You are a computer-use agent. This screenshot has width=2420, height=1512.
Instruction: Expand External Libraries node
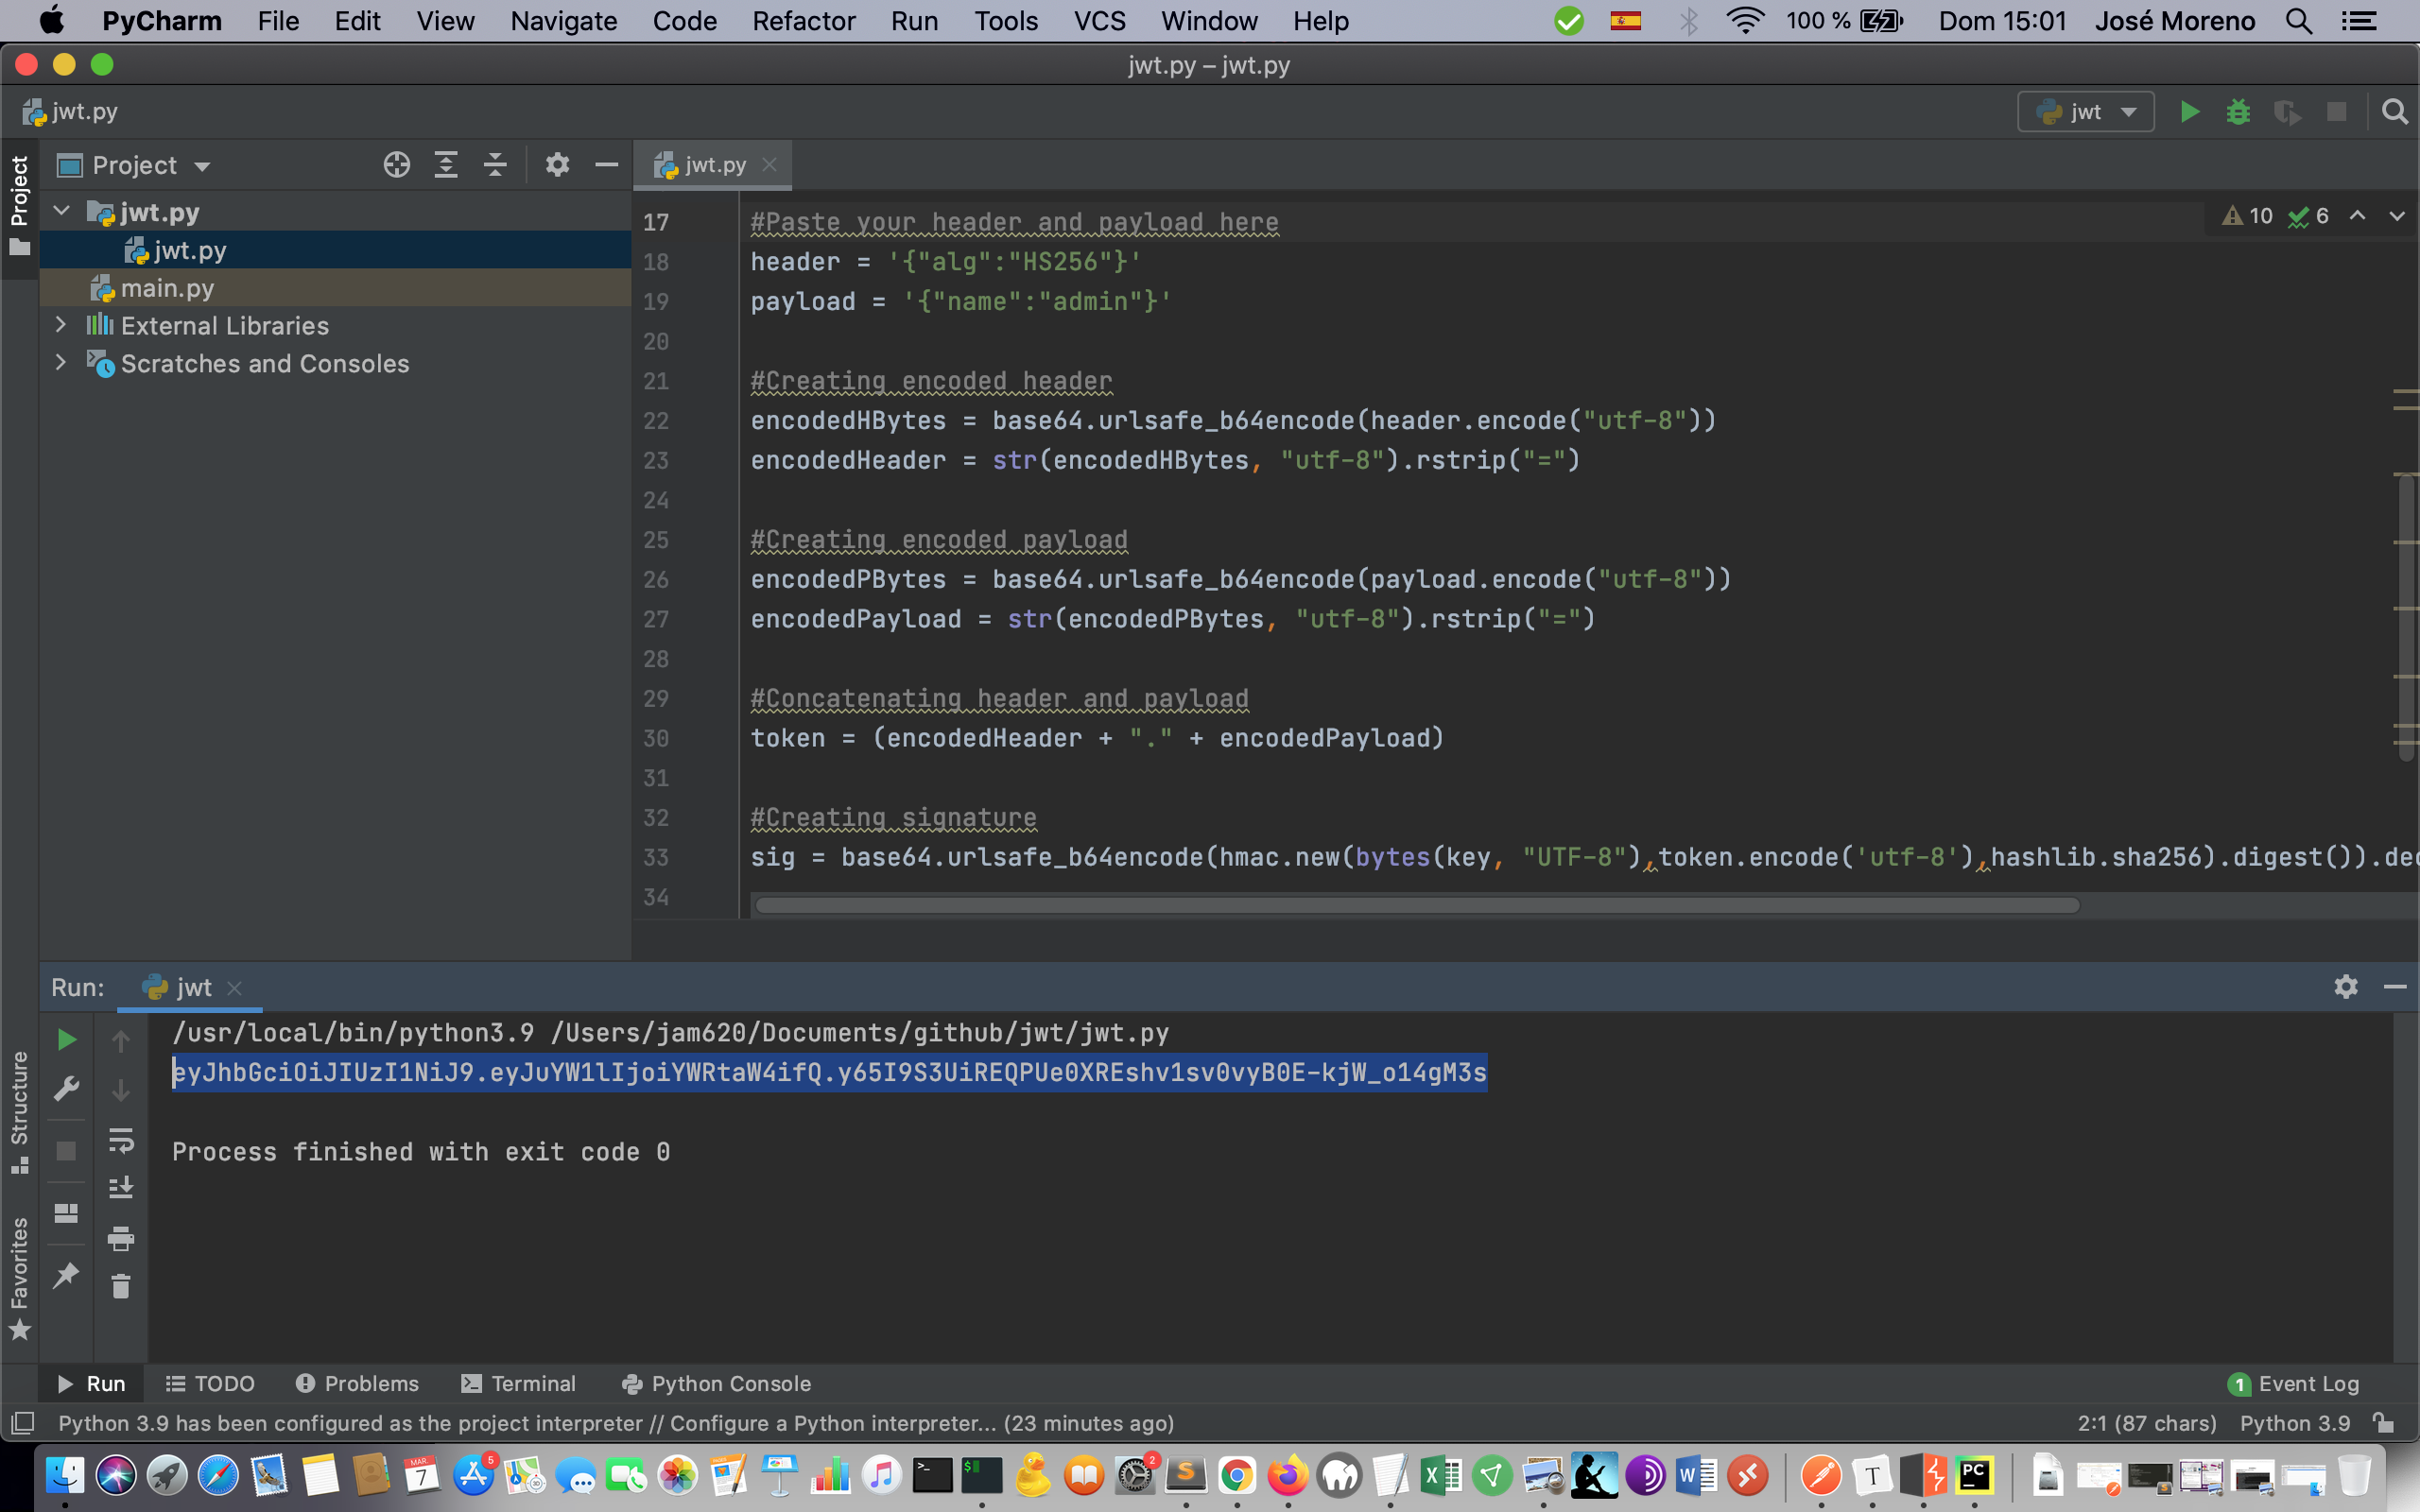(61, 325)
